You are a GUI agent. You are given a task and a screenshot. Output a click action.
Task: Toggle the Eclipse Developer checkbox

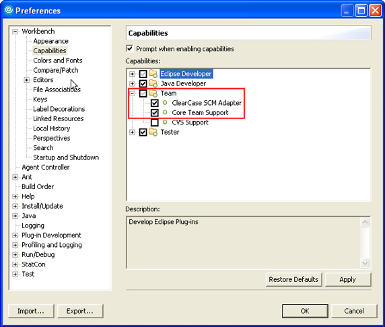[143, 74]
